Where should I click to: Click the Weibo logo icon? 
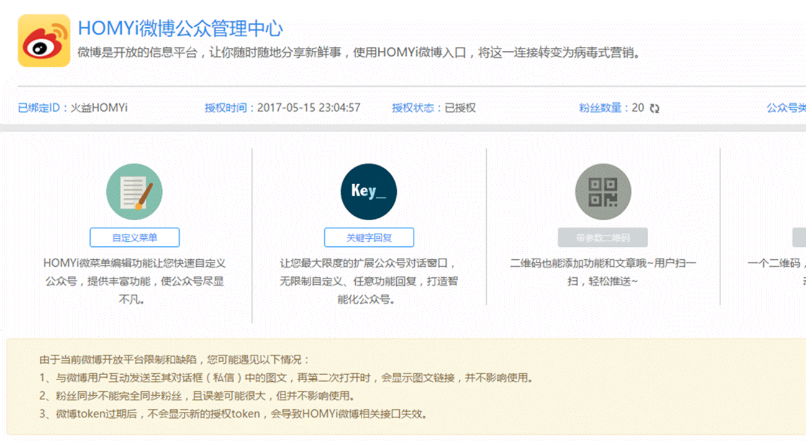(x=44, y=40)
